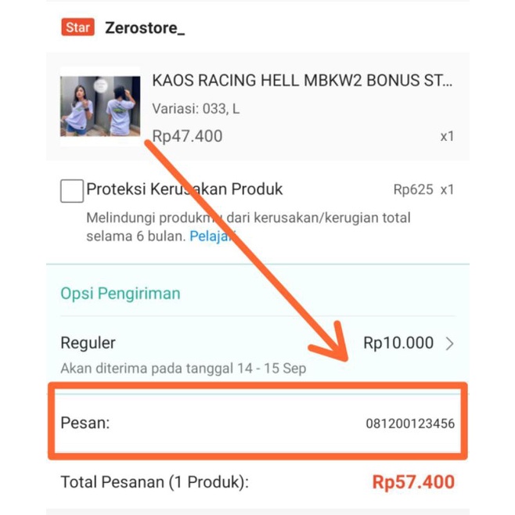The height and width of the screenshot is (515, 515).
Task: Expand shipping options via chevron arrow
Action: pyautogui.click(x=449, y=344)
